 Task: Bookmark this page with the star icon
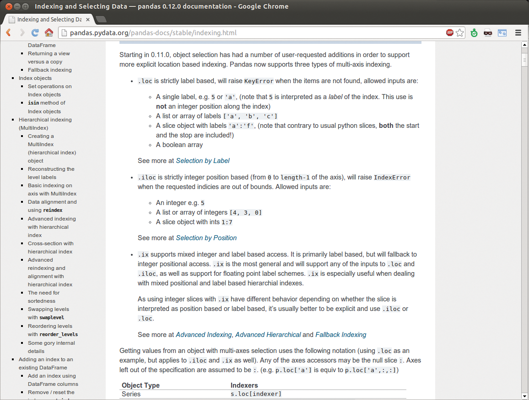[x=460, y=33]
